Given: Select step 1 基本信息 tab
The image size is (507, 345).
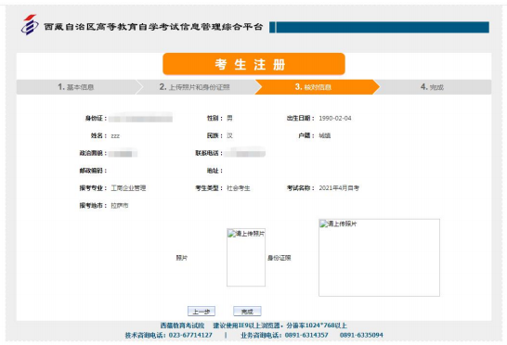Looking at the screenshot, I should (x=76, y=87).
